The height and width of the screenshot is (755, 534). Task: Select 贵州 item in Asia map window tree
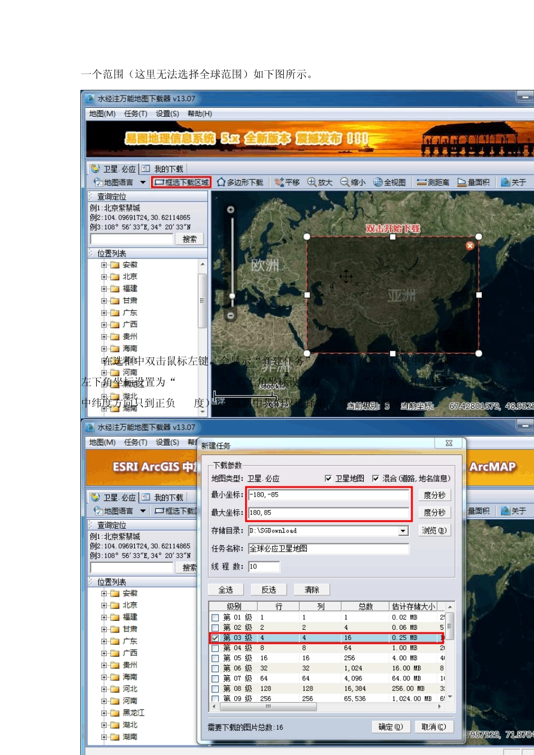point(130,336)
